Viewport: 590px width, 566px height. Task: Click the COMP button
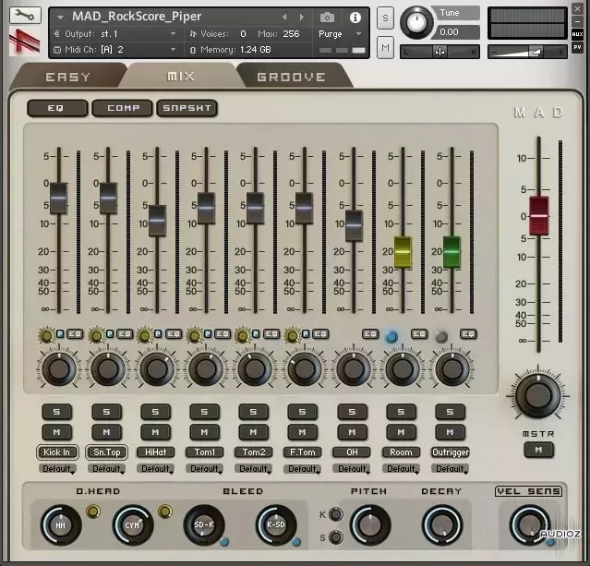pyautogui.click(x=123, y=108)
